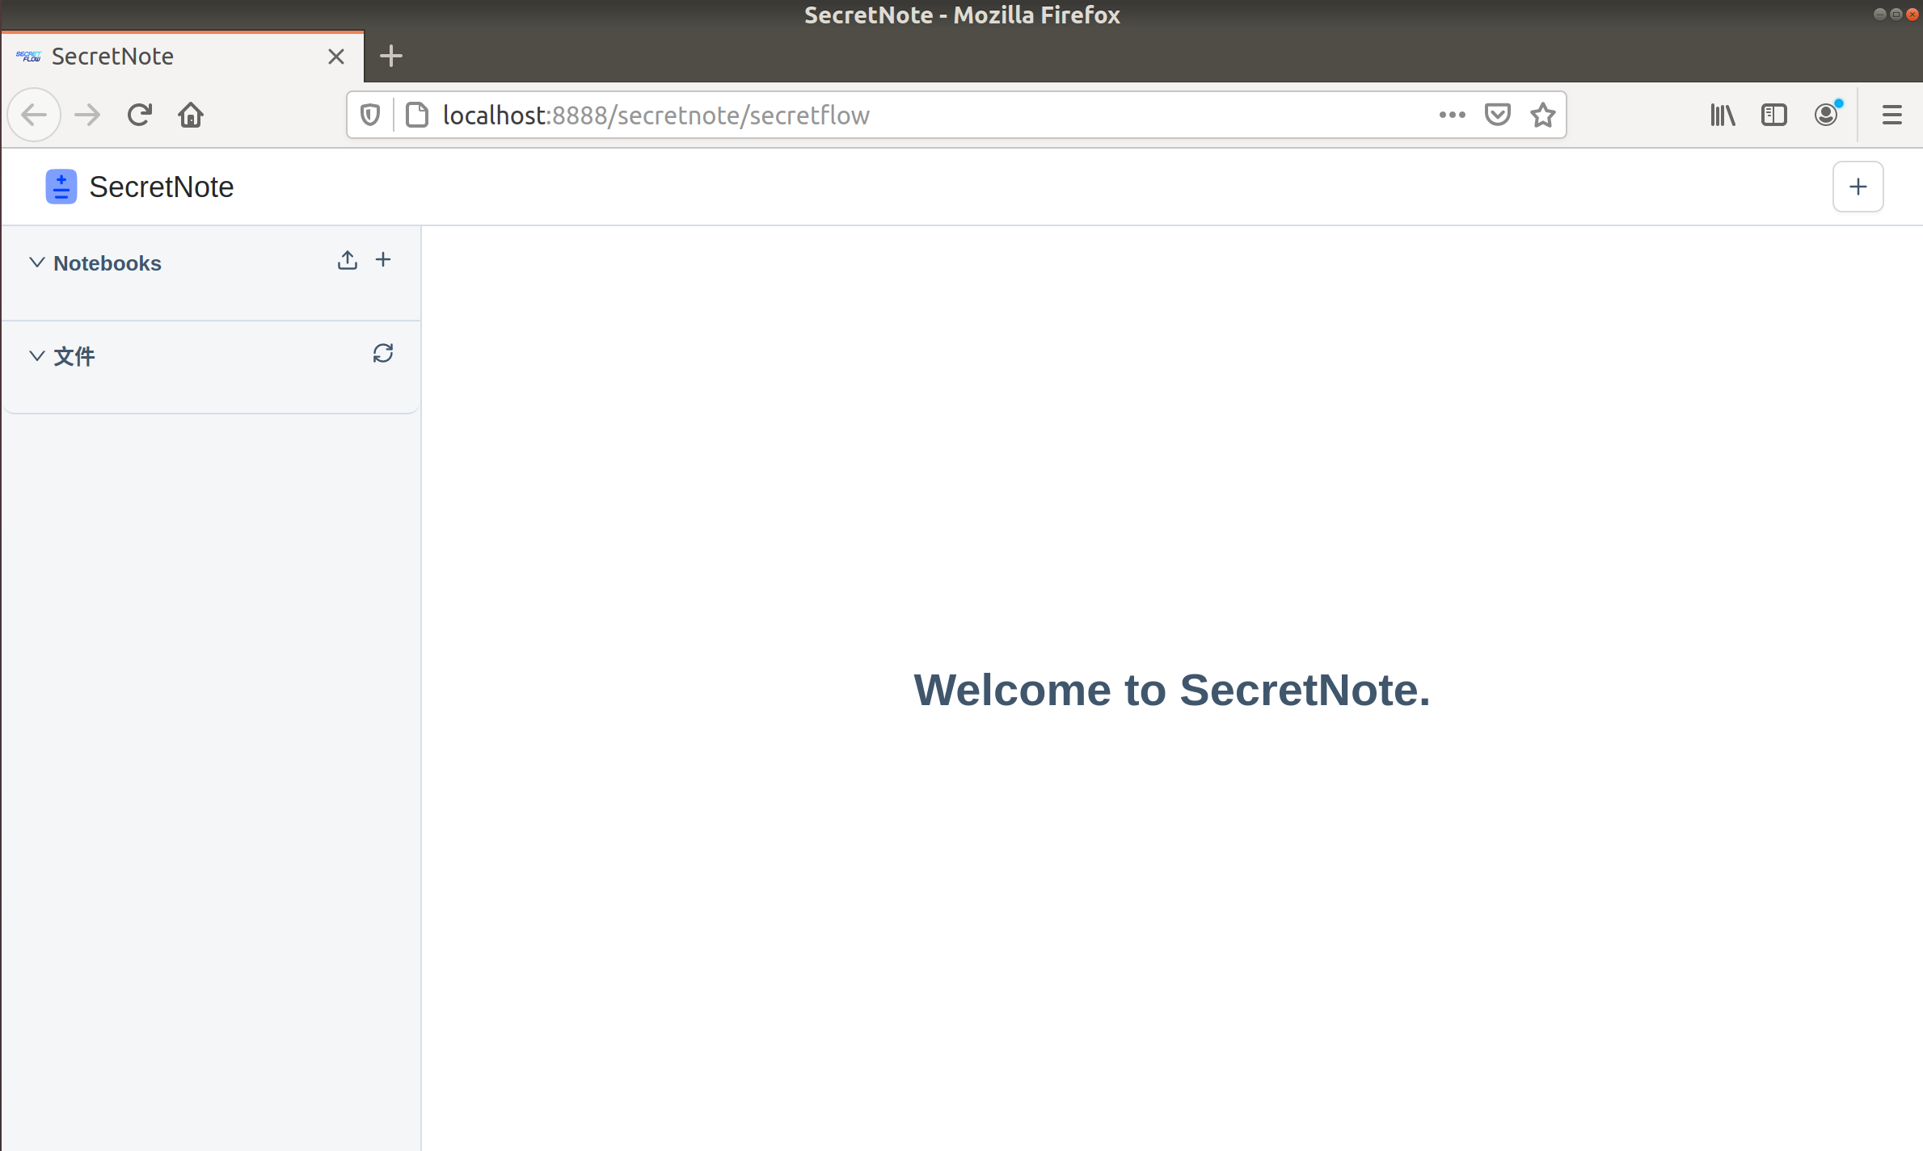Add a new notebook with plus icon
Image resolution: width=1923 pixels, height=1151 pixels.
tap(383, 260)
